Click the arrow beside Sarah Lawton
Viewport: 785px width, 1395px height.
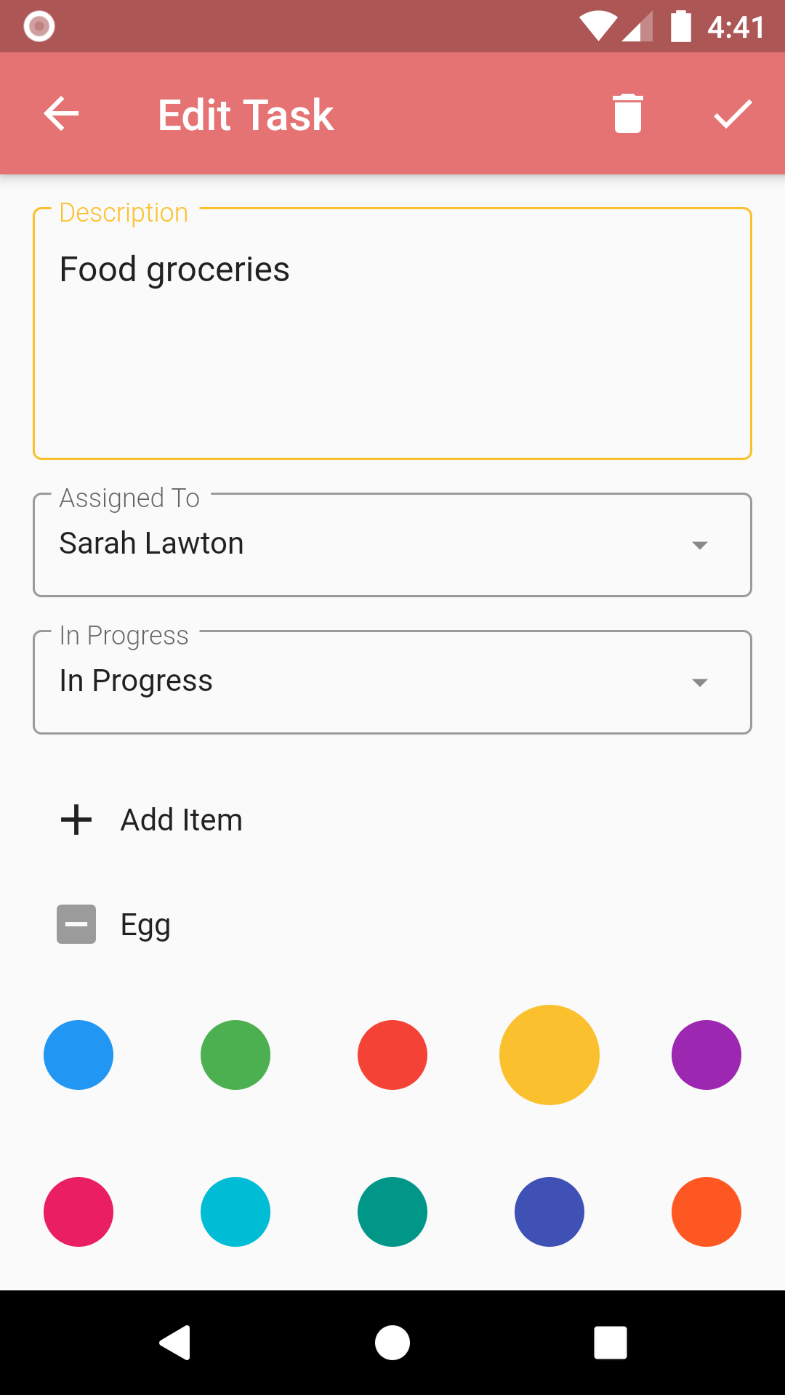coord(699,545)
